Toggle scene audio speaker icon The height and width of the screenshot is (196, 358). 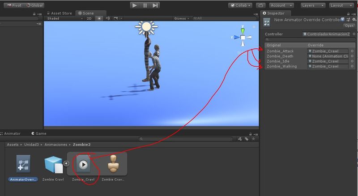pos(107,18)
